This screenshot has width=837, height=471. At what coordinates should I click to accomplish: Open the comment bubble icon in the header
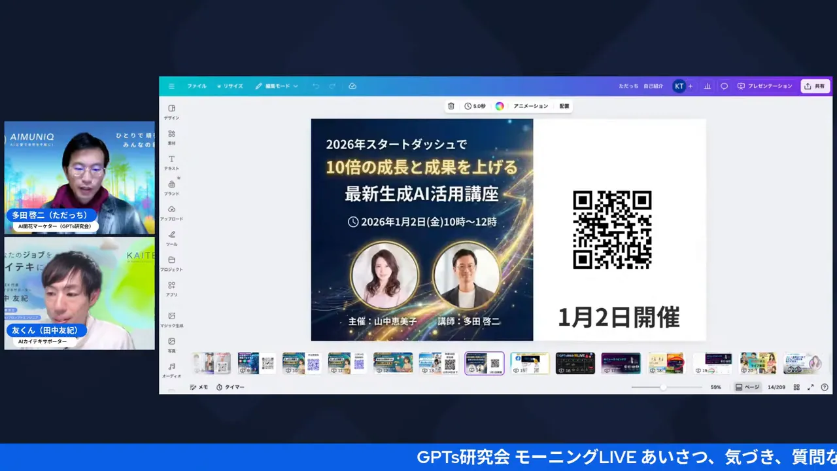pos(723,86)
